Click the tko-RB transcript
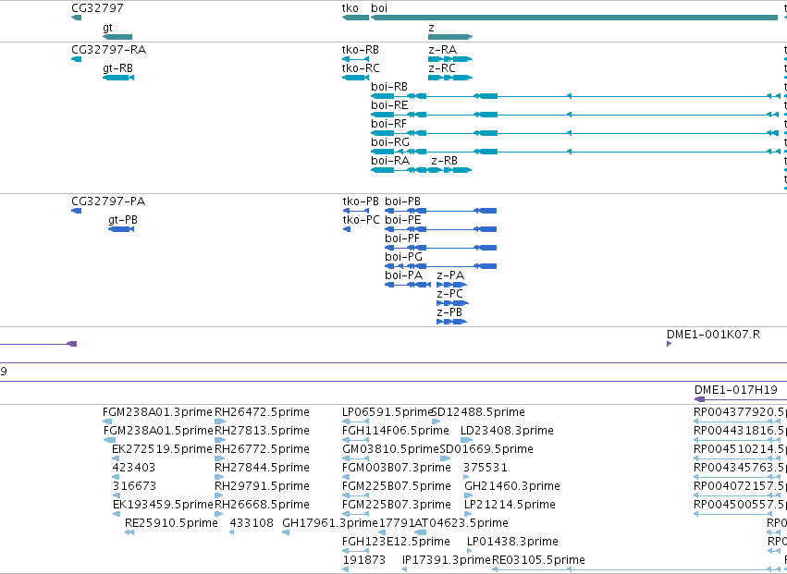Image resolution: width=787 pixels, height=574 pixels. [355, 59]
